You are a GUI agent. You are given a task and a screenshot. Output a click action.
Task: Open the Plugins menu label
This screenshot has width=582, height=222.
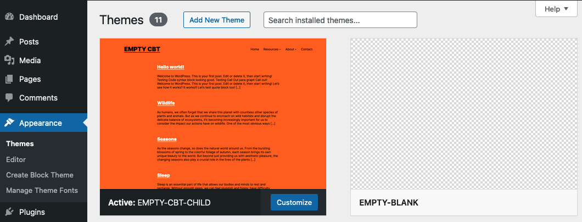(x=32, y=212)
